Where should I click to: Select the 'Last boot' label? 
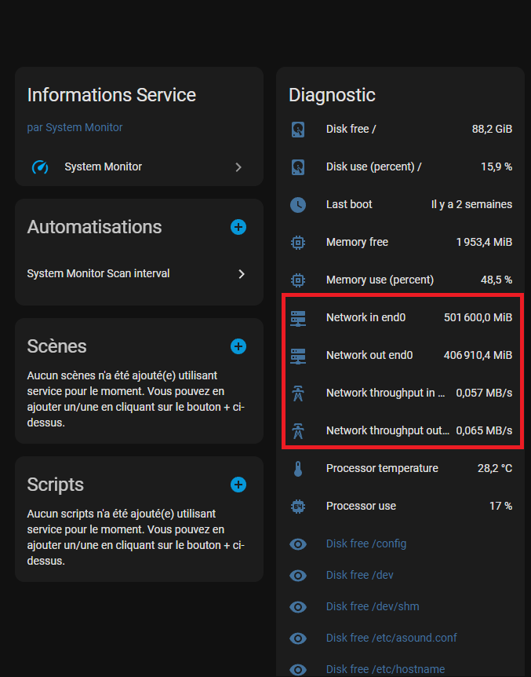click(349, 204)
